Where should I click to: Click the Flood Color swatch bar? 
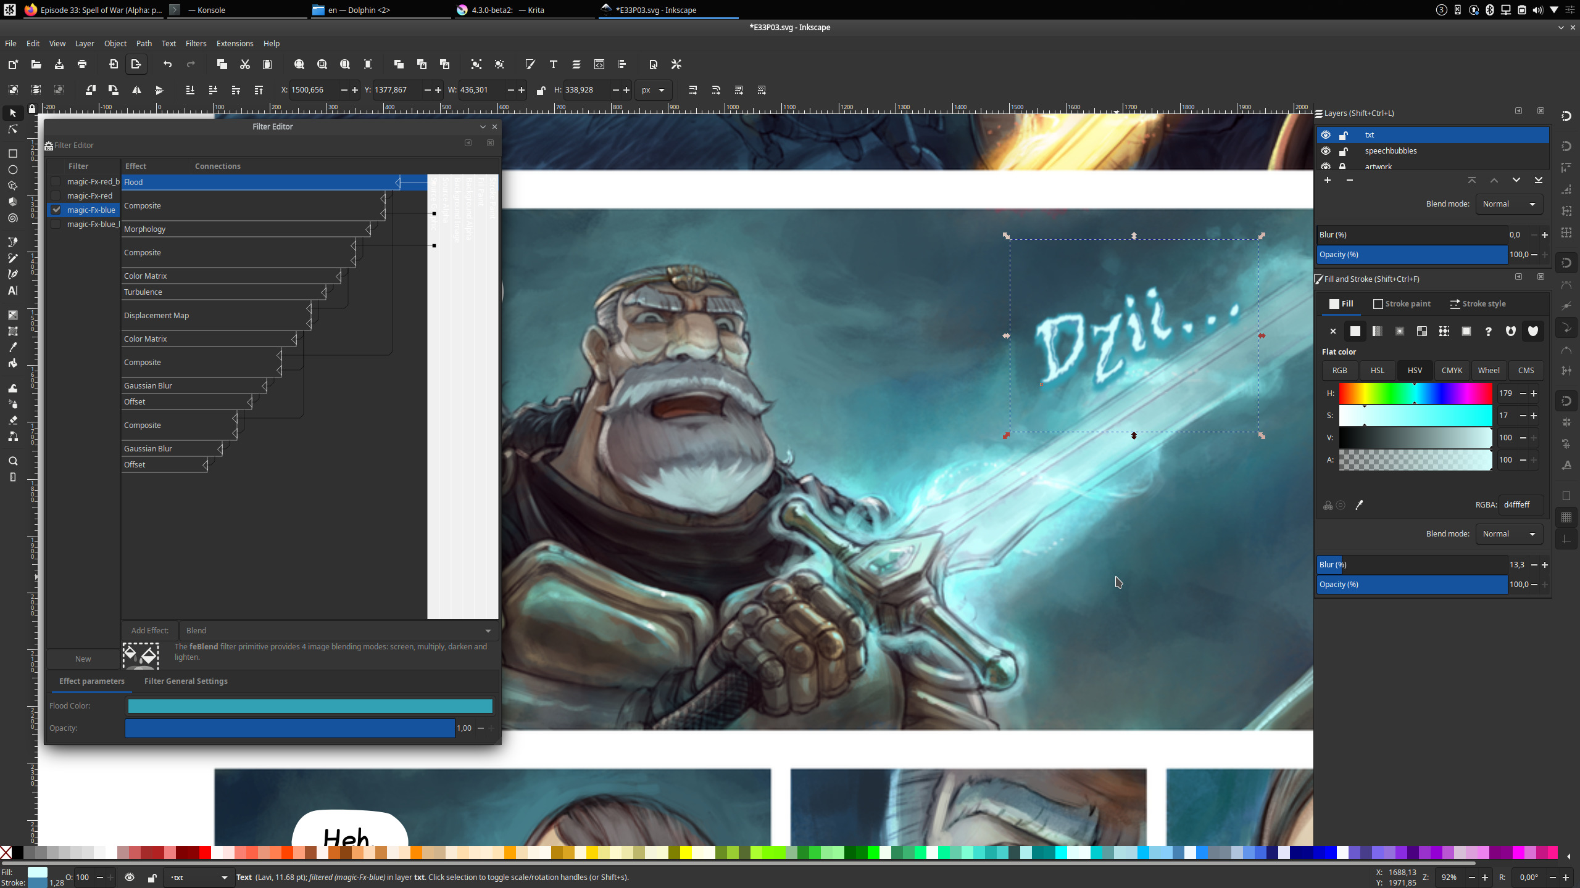(x=310, y=706)
